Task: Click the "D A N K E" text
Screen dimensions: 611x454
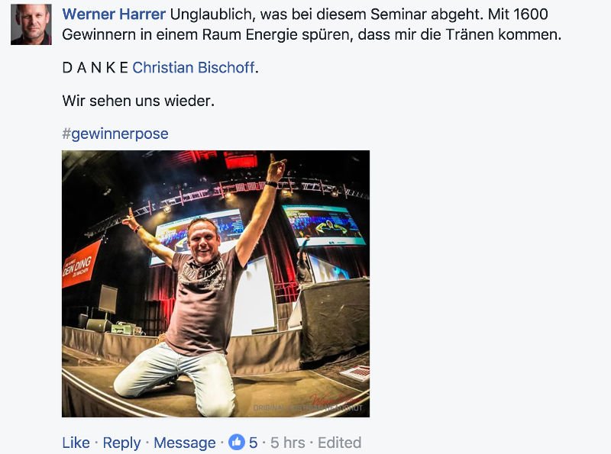Action: coord(95,68)
